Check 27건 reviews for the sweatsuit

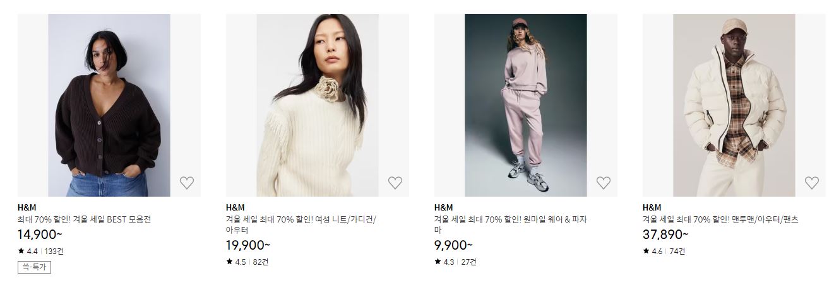(469, 262)
